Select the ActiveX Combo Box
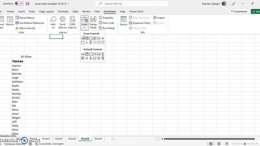Viewport: 260px width, 146px height. pyautogui.click(x=87, y=54)
